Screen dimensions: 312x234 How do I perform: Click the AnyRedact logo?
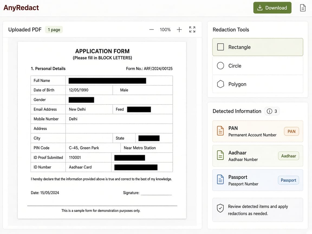pos(21,8)
